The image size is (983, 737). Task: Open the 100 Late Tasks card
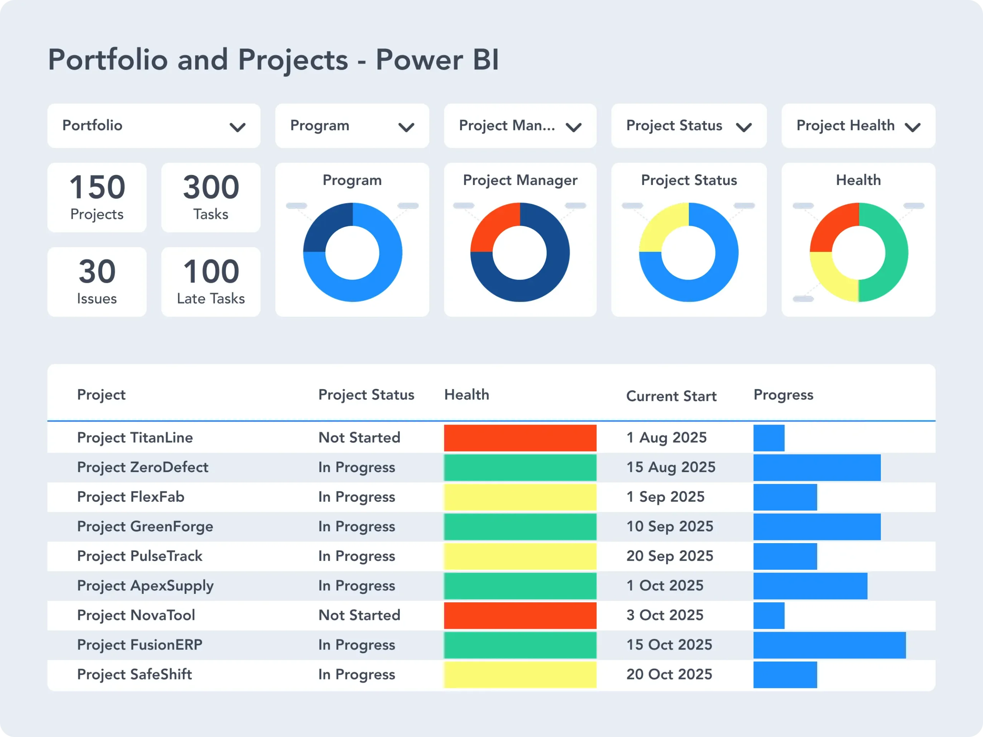coord(211,282)
